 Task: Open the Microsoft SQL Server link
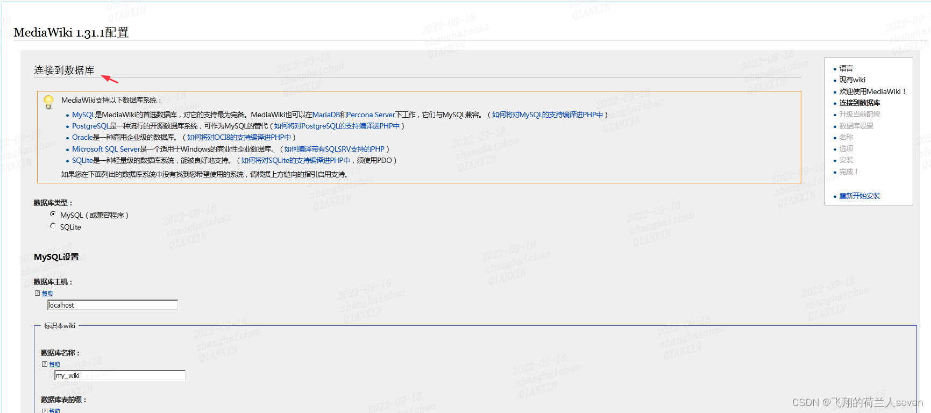pyautogui.click(x=106, y=149)
